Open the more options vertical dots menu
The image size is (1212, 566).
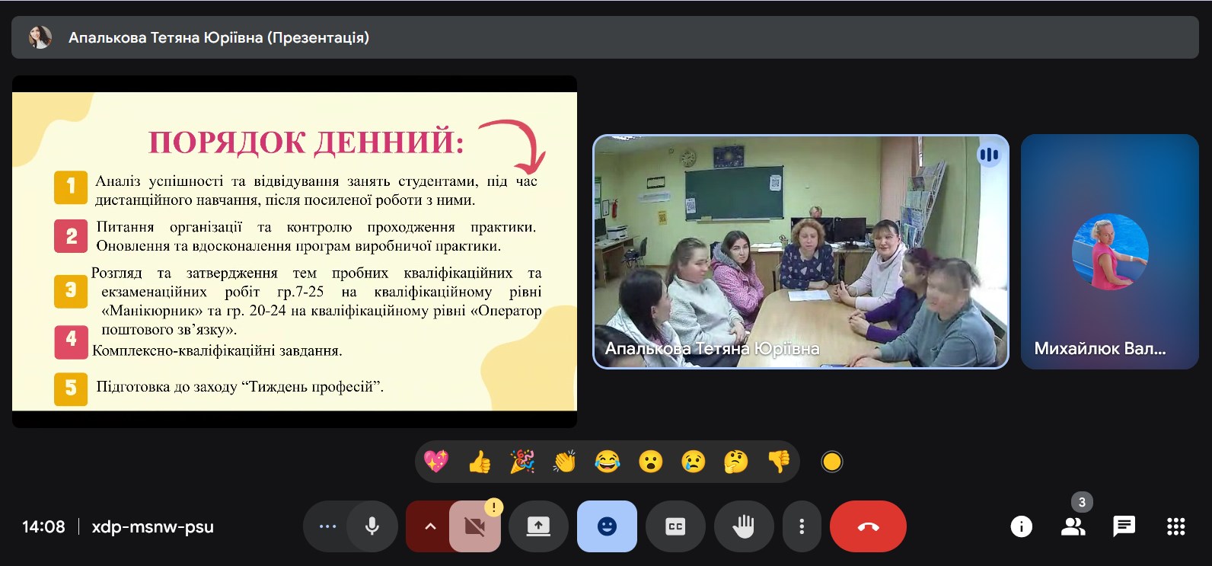tap(801, 526)
